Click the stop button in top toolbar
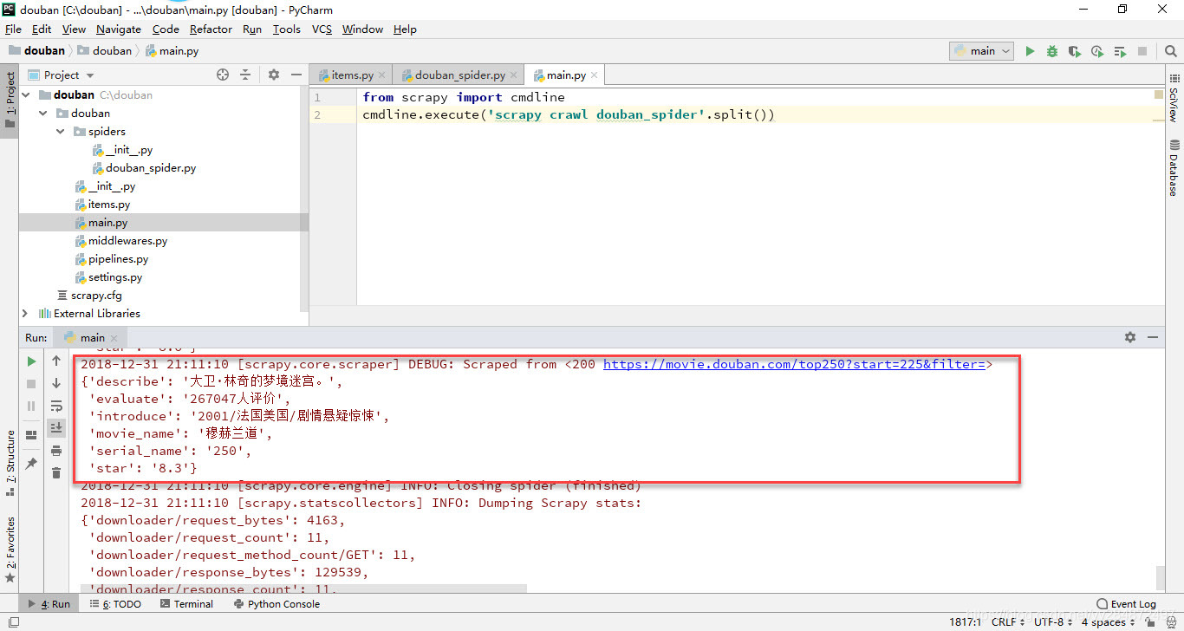This screenshot has width=1184, height=631. point(1142,51)
